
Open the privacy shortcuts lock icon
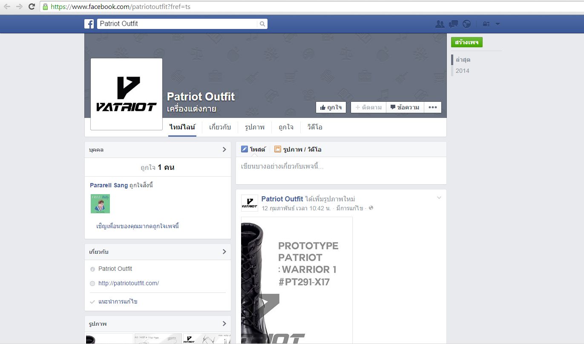click(x=486, y=24)
